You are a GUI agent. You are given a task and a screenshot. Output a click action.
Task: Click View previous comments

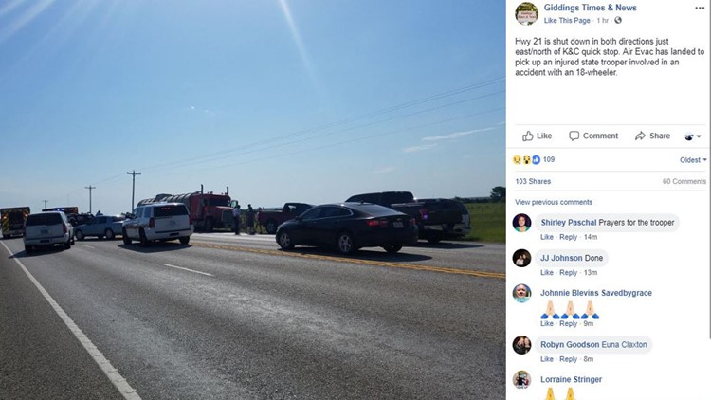pyautogui.click(x=554, y=202)
